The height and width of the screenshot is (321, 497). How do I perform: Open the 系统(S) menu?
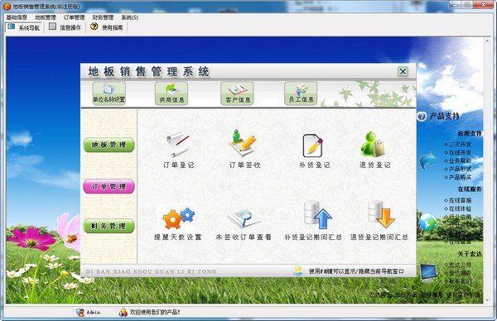tap(130, 17)
